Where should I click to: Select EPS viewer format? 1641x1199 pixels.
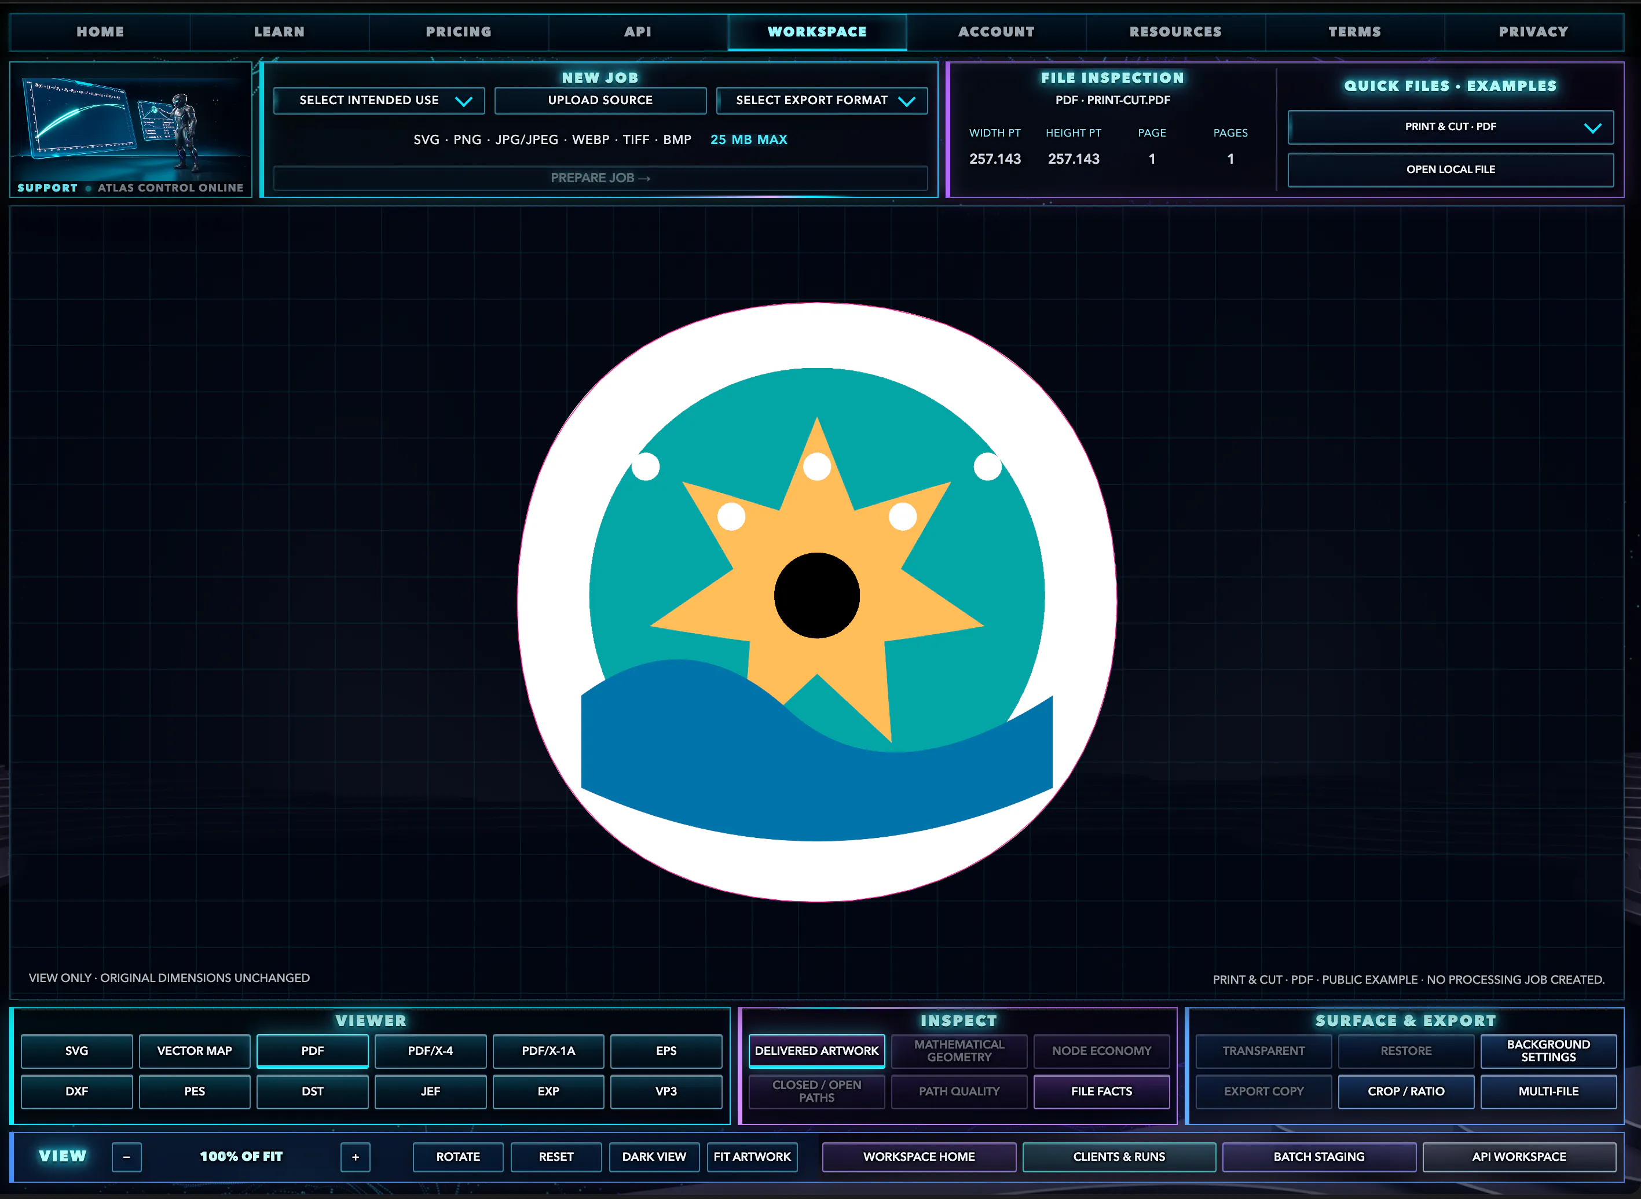click(x=666, y=1051)
